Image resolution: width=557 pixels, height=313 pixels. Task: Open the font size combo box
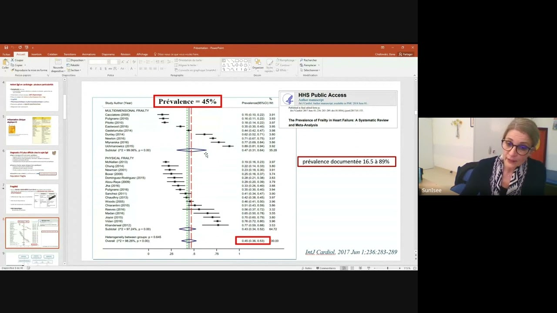coord(115,62)
